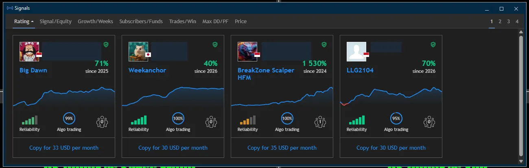Click Japan flag icon on Weekanchor avatar

(x=148, y=55)
